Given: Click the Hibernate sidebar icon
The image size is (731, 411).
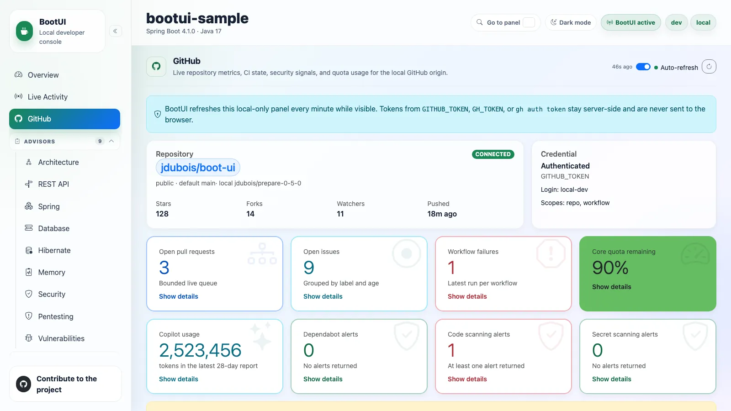Looking at the screenshot, I should coord(29,250).
